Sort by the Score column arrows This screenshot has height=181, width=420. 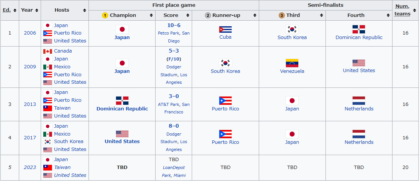tap(188, 15)
